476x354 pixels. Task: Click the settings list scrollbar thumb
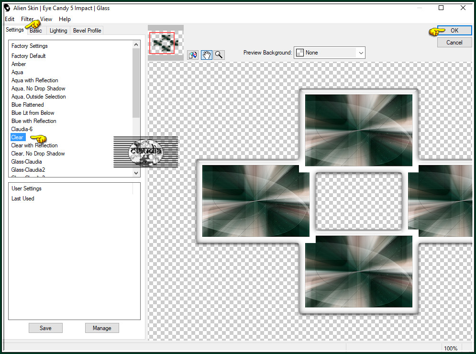pos(136,84)
